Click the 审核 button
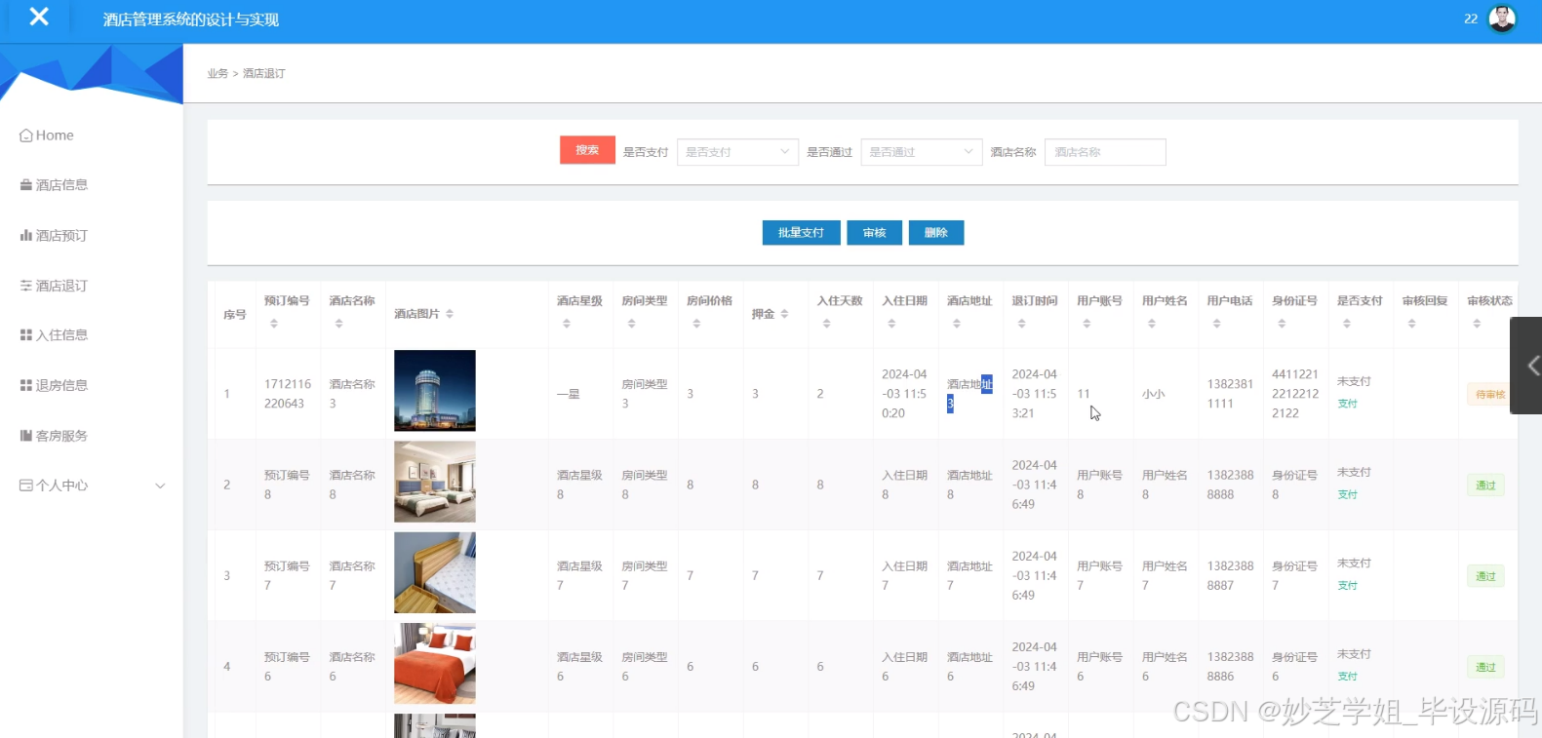Image resolution: width=1542 pixels, height=738 pixels. (x=874, y=233)
